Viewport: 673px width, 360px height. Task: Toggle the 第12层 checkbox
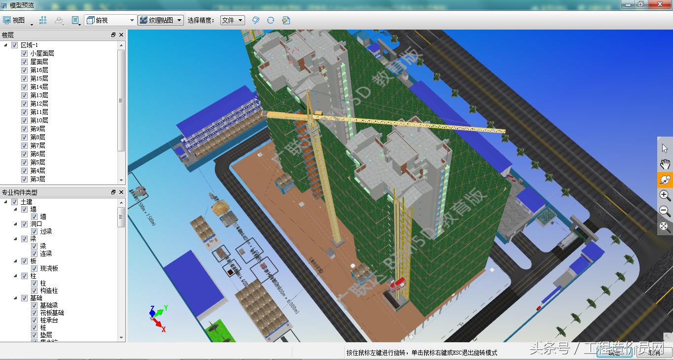24,104
